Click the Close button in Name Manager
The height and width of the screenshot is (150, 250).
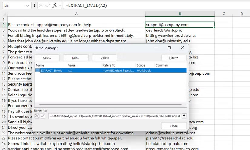174,126
